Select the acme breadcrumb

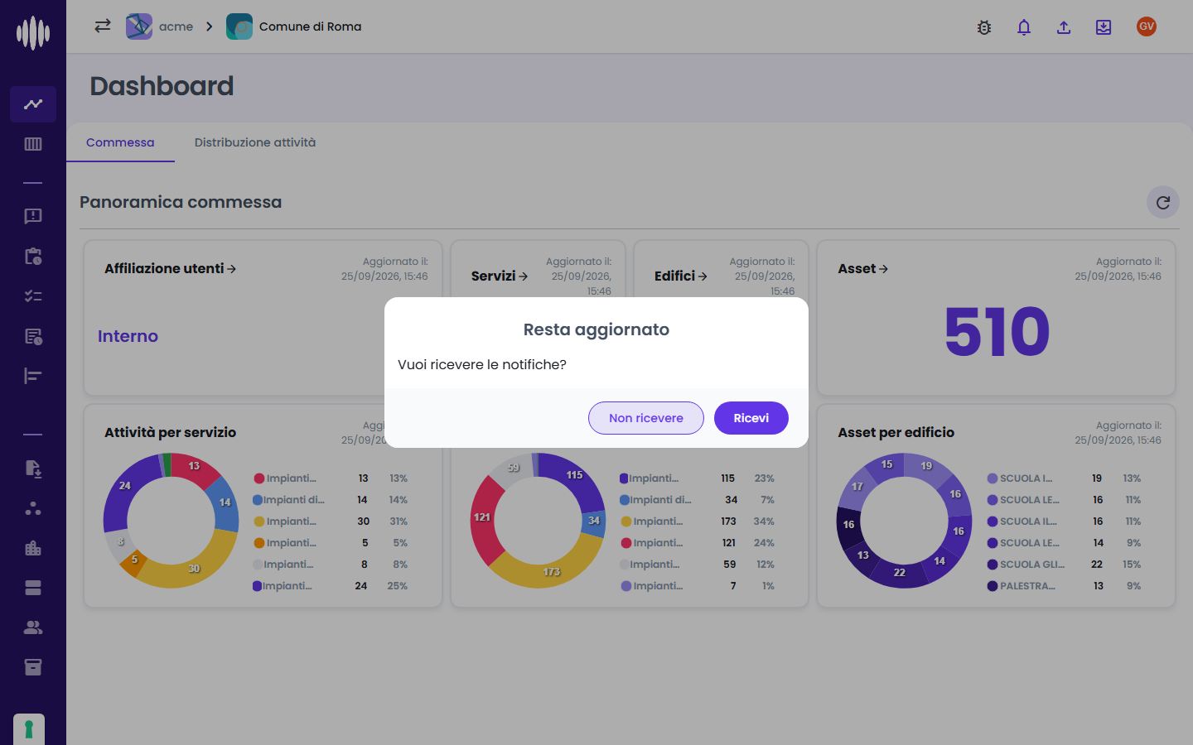click(160, 26)
